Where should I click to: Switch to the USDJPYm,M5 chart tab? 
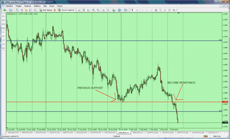pyautogui.click(x=54, y=132)
